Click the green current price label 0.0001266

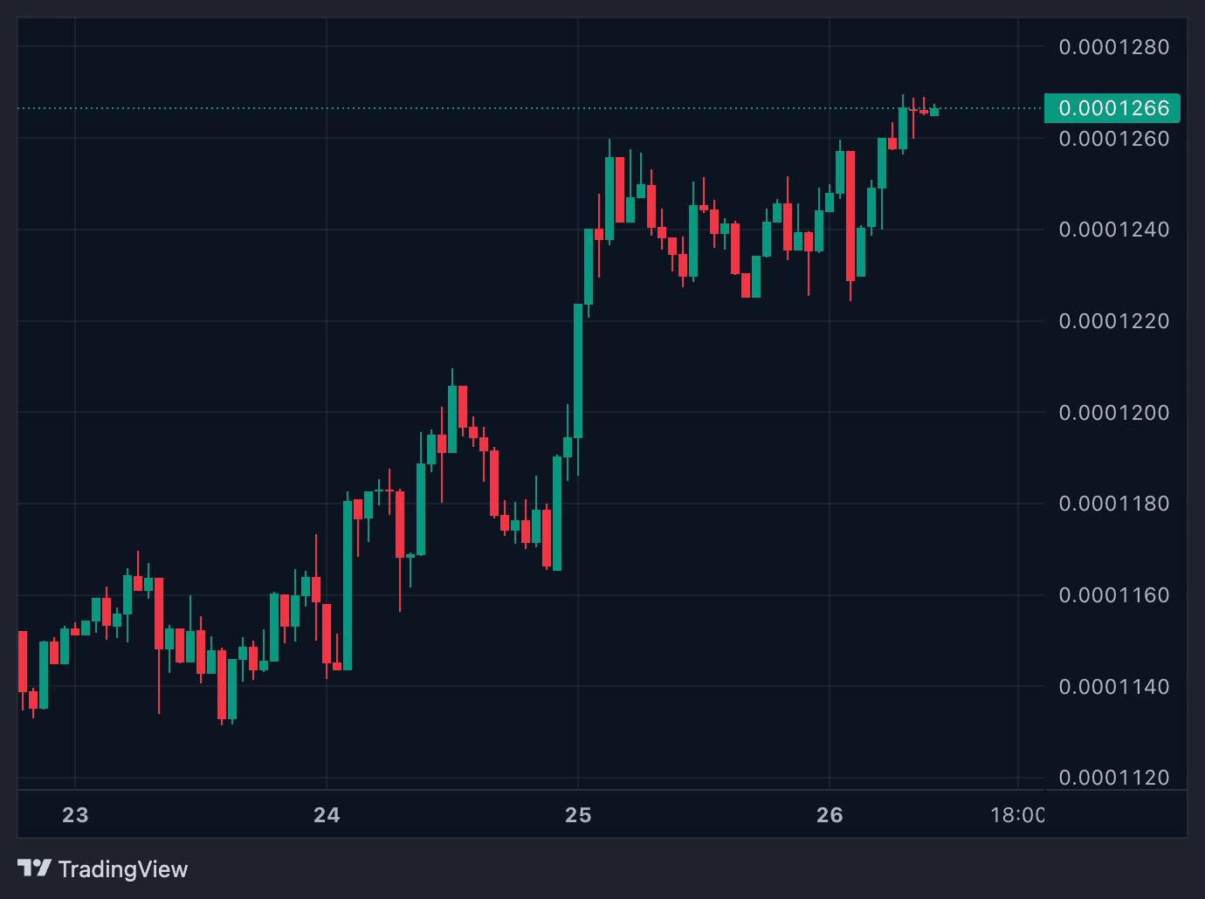1112,108
